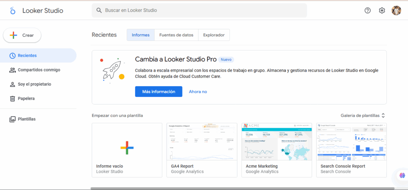
Task: Click the Más información button
Action: [159, 92]
